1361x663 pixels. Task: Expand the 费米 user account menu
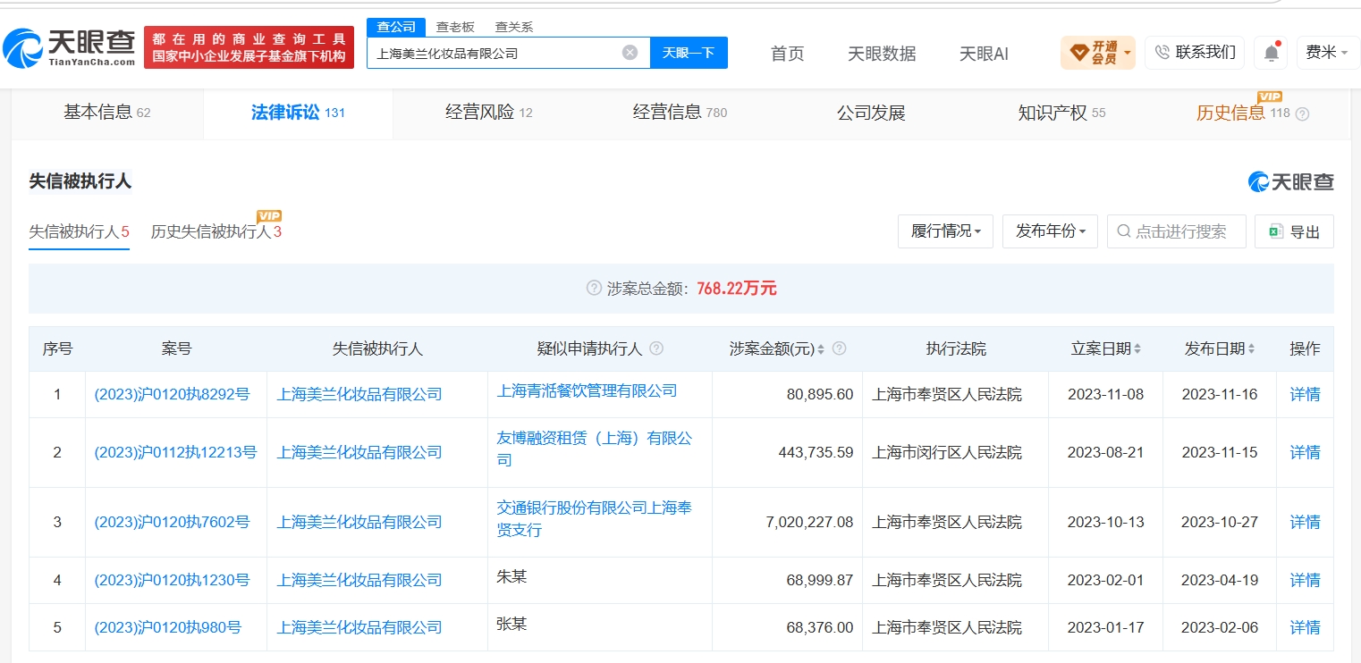click(1327, 53)
